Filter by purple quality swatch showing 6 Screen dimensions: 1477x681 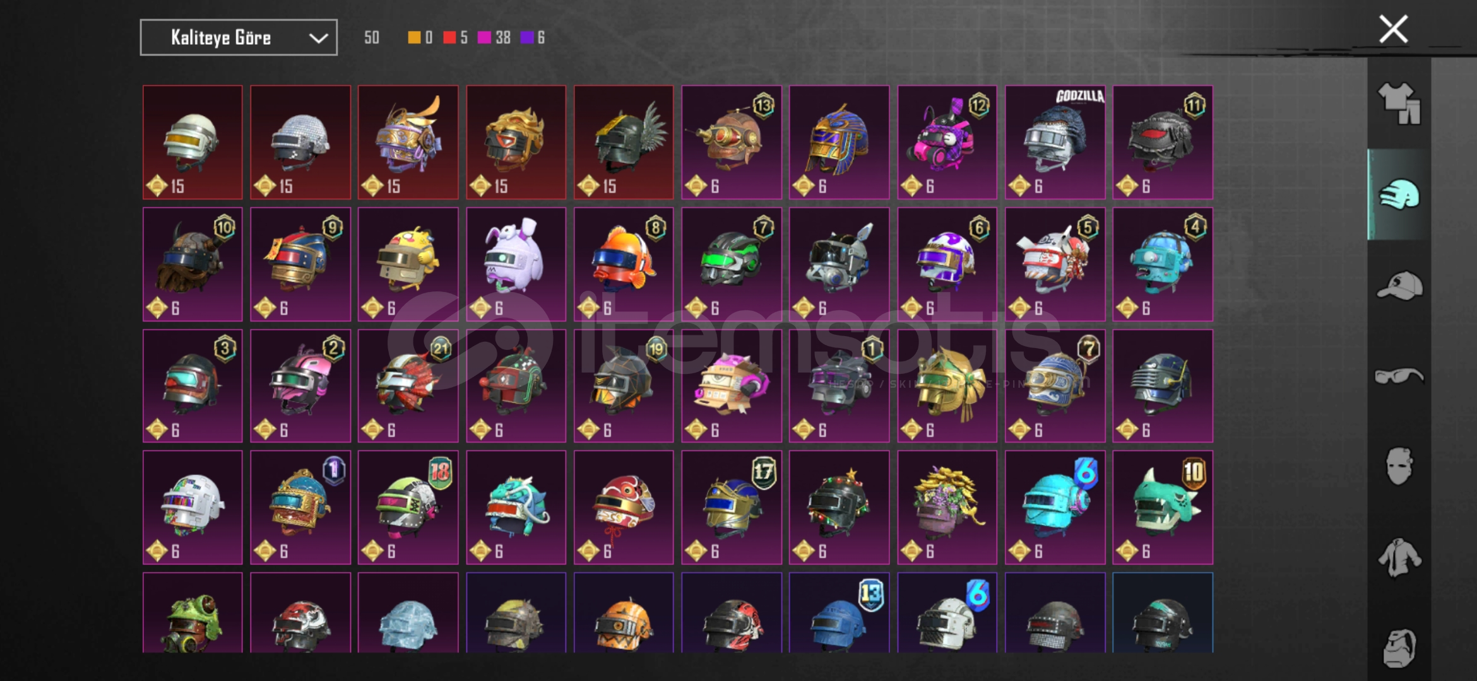[532, 38]
